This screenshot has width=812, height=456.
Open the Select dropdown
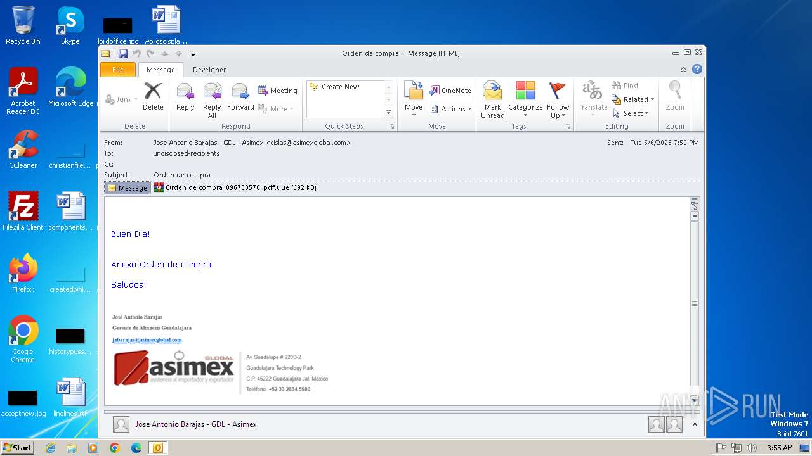tap(631, 113)
